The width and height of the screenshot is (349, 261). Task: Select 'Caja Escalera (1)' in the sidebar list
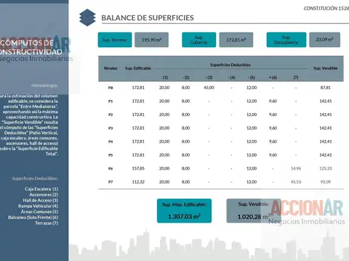click(x=41, y=189)
